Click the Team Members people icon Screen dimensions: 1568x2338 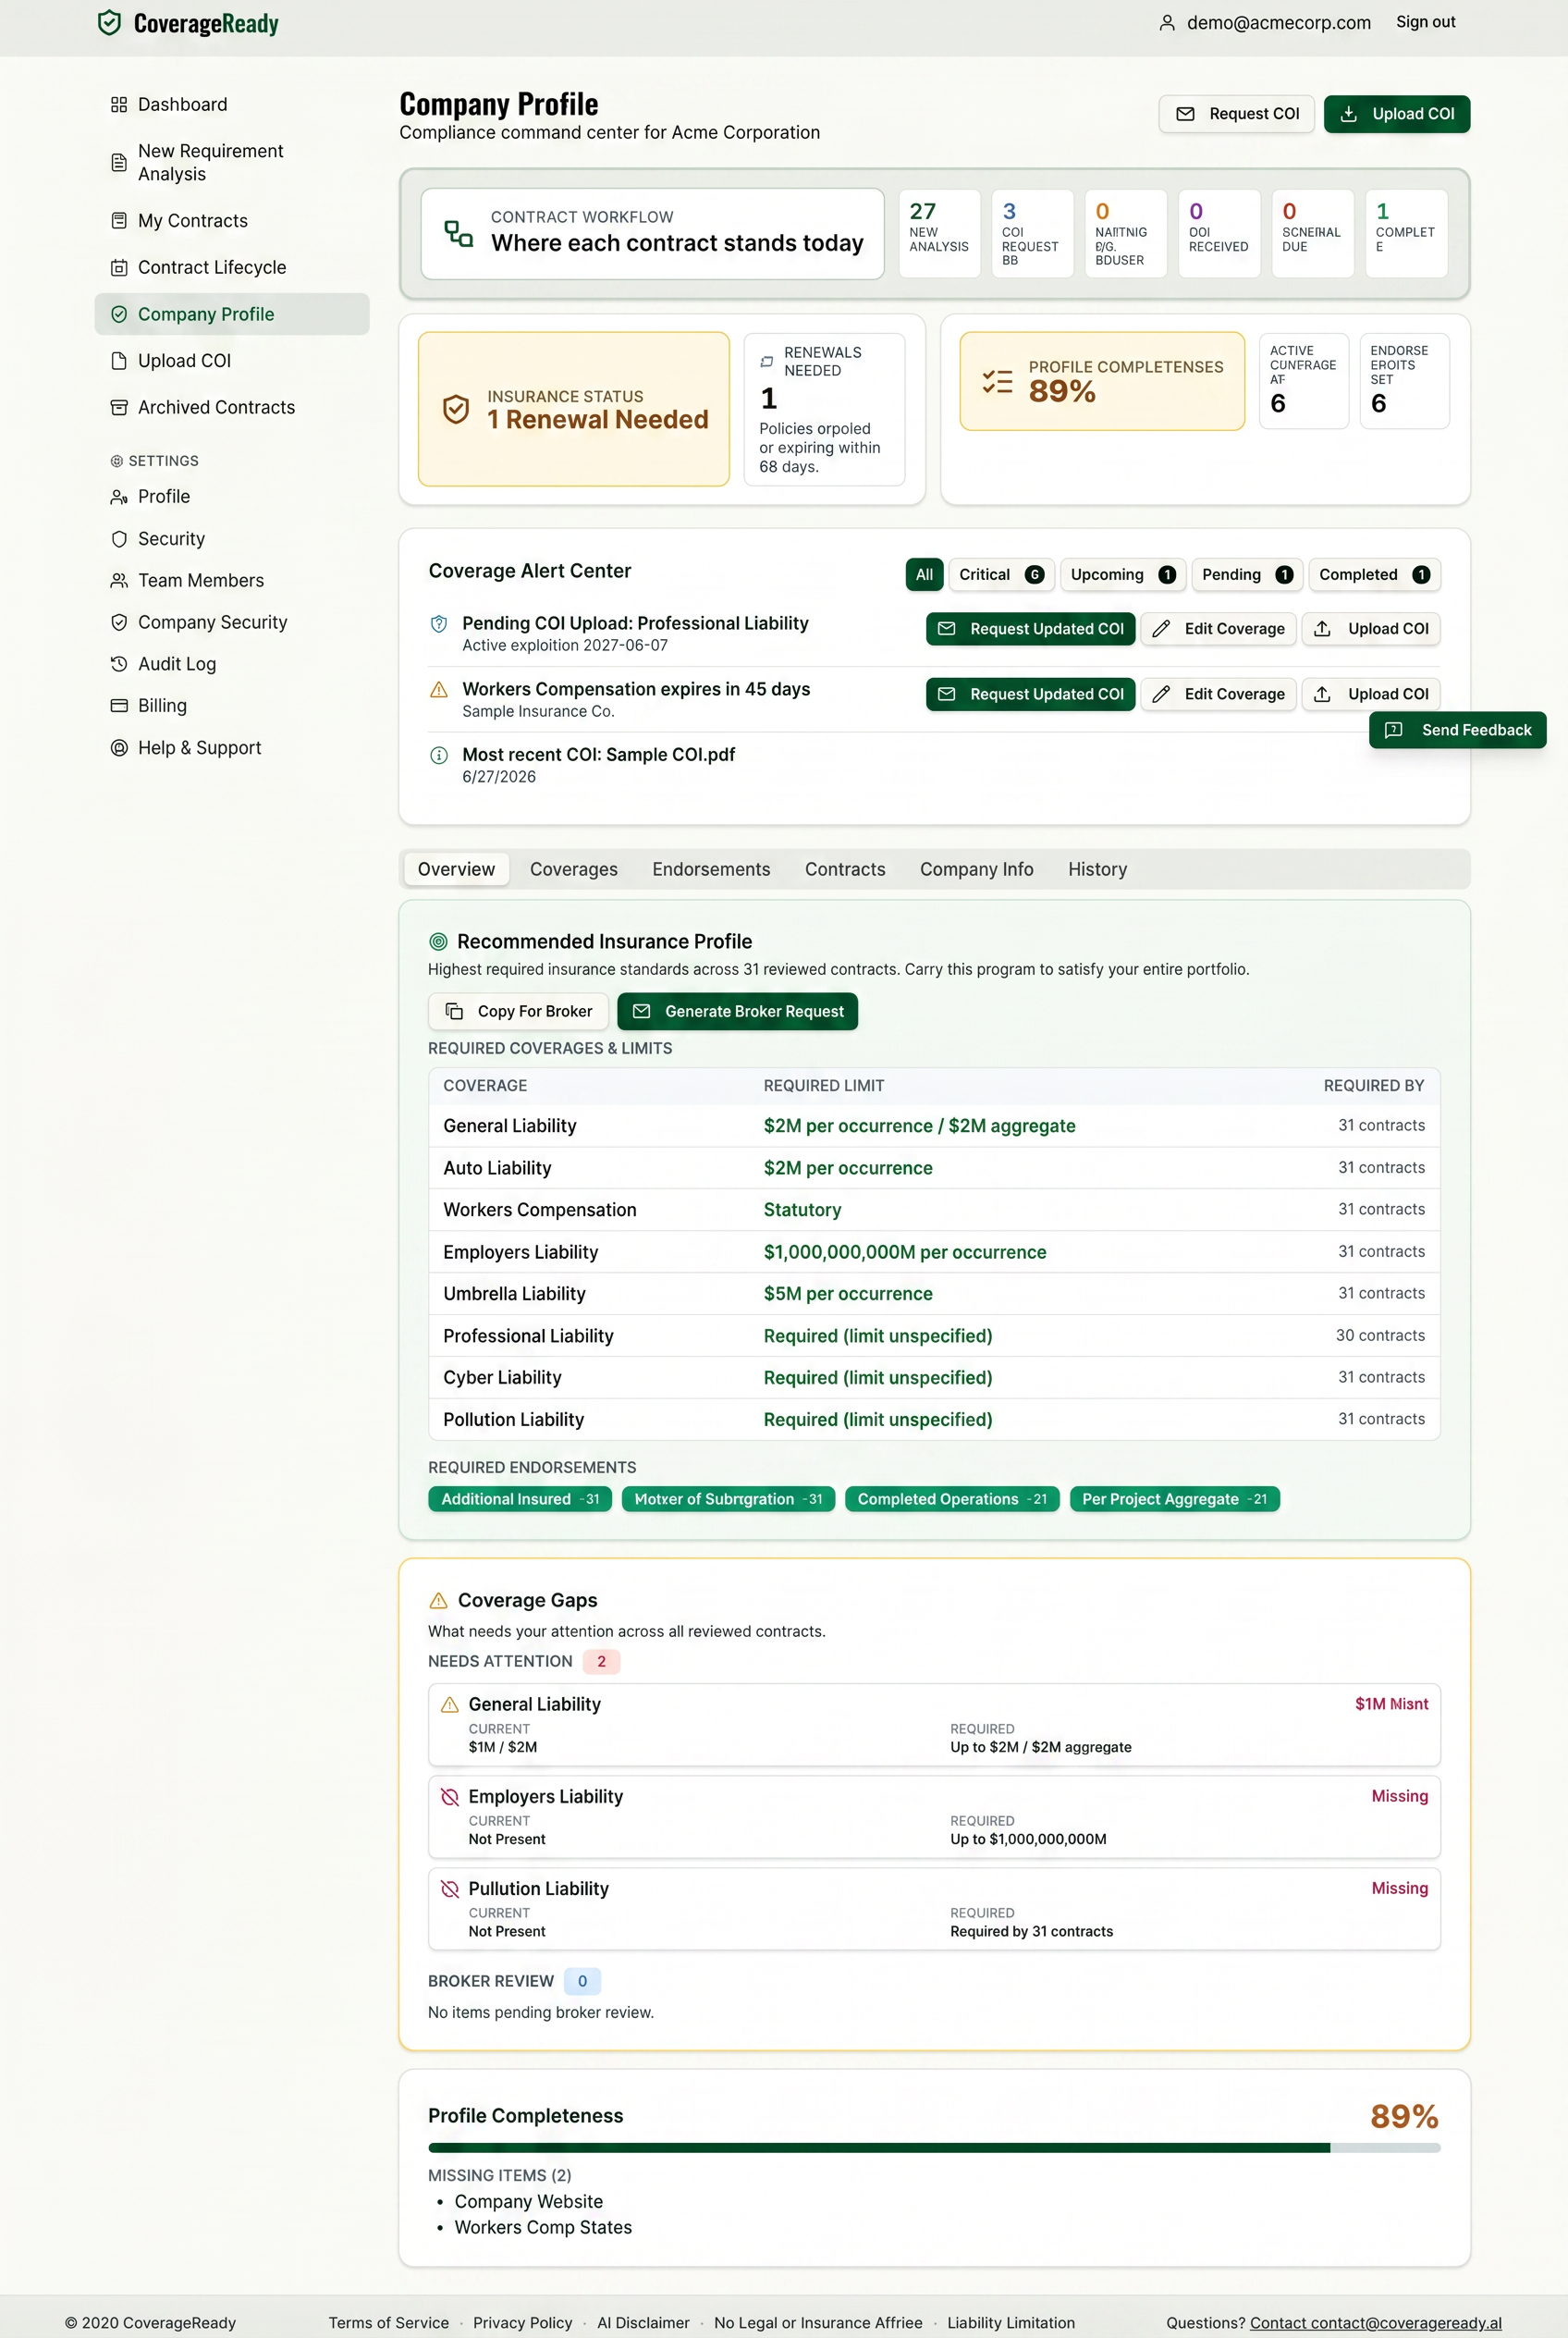(x=119, y=581)
